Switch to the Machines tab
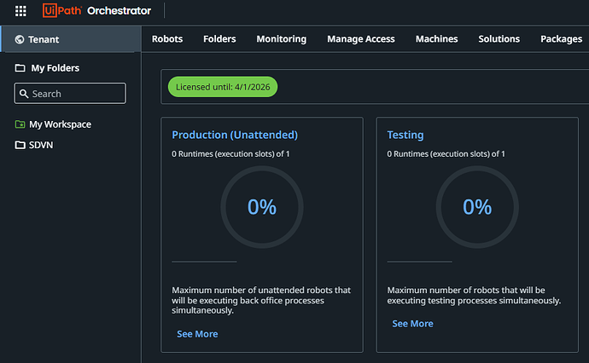Viewport: 589px width, 363px height. click(x=436, y=39)
